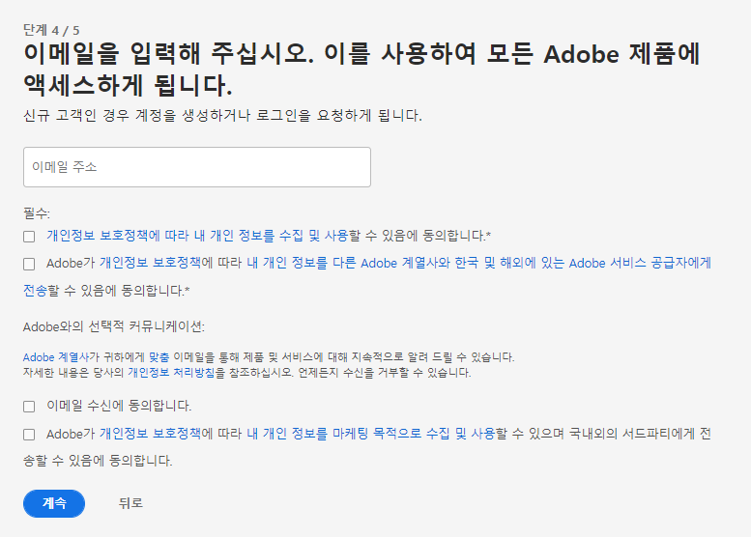Click the Adobe와의 선택적 커뮤니케이션: label
751x537 pixels.
[114, 326]
